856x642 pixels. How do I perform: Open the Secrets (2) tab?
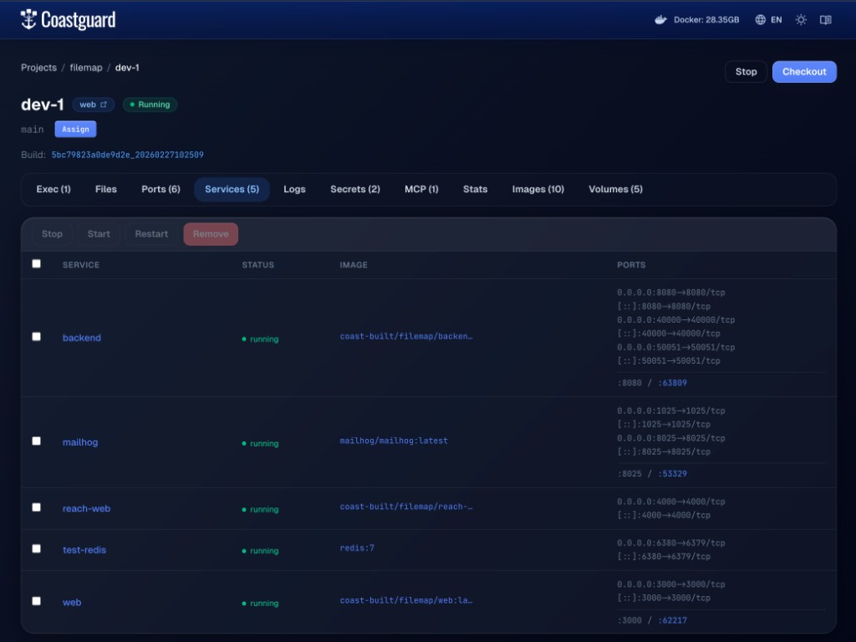pos(354,189)
